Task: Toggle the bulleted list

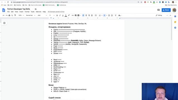Action: pyautogui.click(x=104, y=15)
